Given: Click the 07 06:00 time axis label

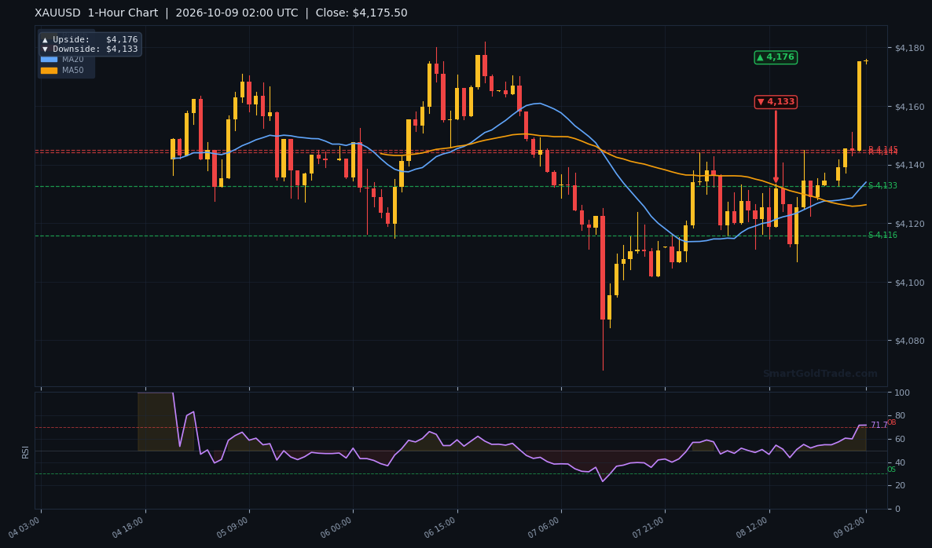Looking at the screenshot, I should point(545,527).
